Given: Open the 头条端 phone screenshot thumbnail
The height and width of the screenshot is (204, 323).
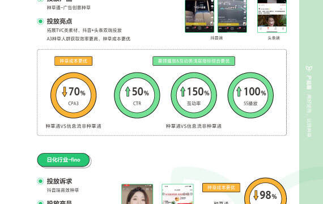Looking at the screenshot, I should (x=272, y=16).
